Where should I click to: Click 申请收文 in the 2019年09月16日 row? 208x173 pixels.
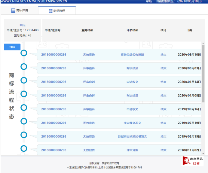tap(132, 109)
